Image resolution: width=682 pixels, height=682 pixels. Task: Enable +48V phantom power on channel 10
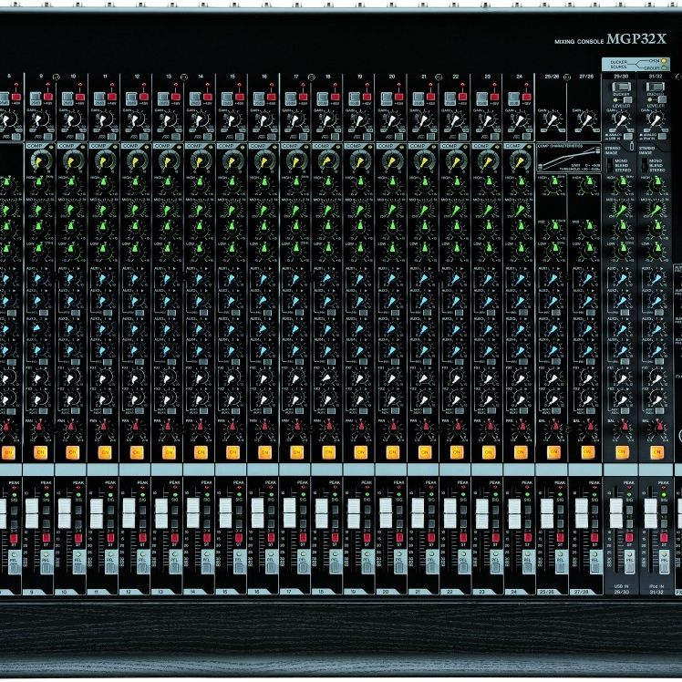80,97
